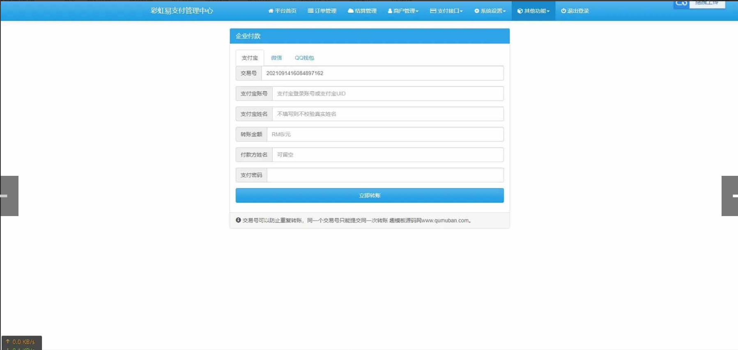
Task: Click the home icon for 平台首页
Action: [x=271, y=11]
